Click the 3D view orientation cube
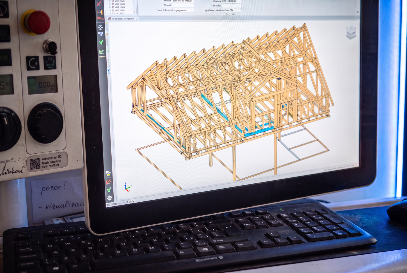The width and height of the screenshot is (407, 273). (351, 32)
